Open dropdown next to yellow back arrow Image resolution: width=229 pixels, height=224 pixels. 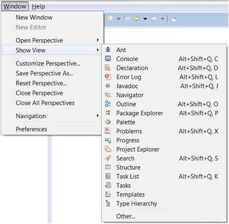pyautogui.click(x=145, y=19)
